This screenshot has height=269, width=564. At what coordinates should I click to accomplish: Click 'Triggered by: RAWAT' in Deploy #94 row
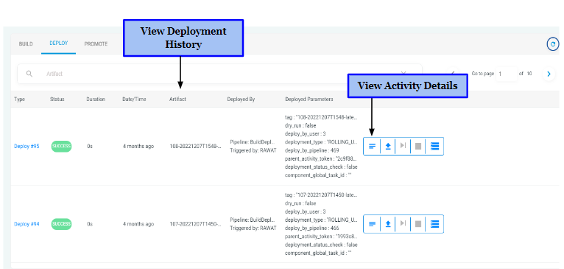253,228
